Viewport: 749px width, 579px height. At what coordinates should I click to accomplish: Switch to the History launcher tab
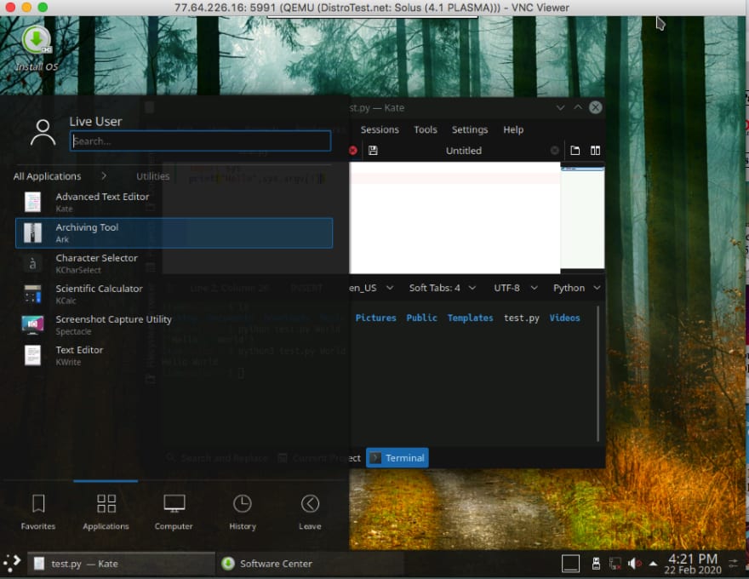pyautogui.click(x=243, y=512)
